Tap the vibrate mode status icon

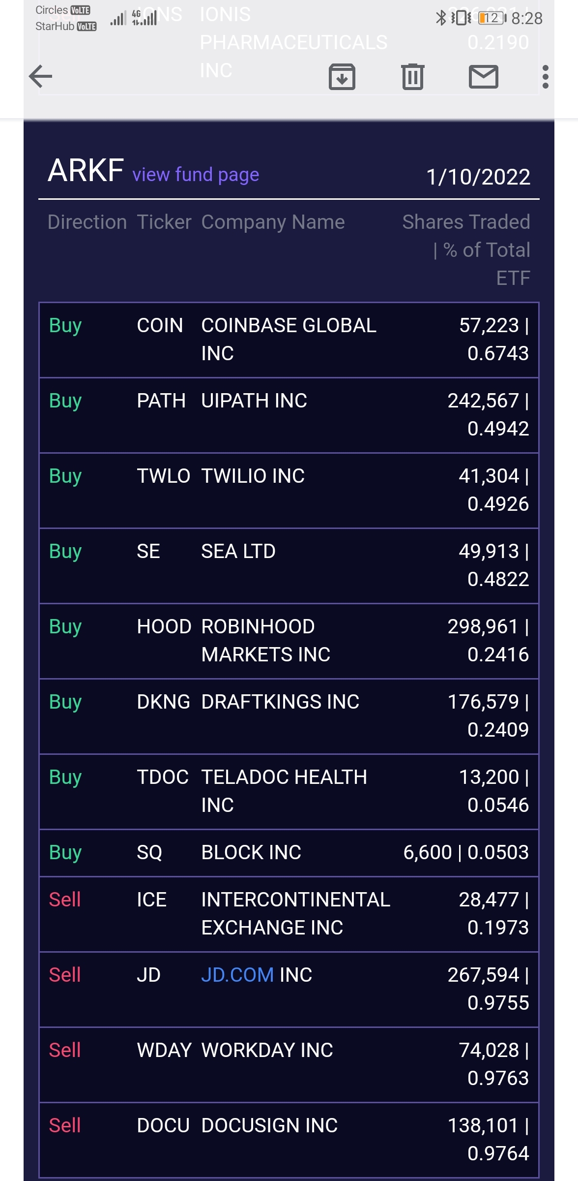click(461, 18)
